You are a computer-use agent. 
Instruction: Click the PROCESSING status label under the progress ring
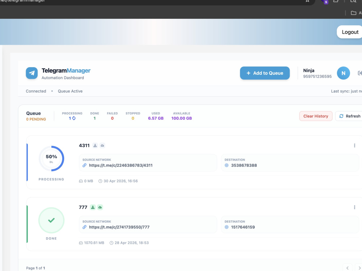tap(51, 179)
